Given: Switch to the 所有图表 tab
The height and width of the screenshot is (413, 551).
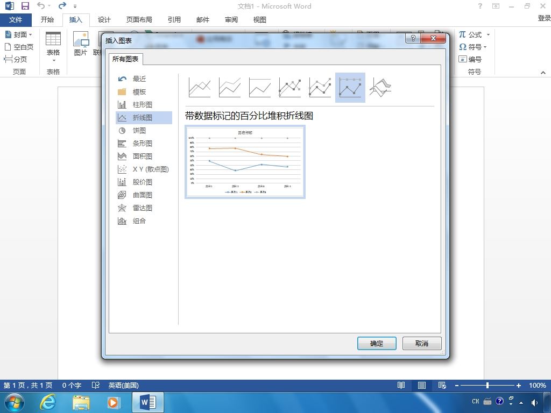Looking at the screenshot, I should (125, 59).
